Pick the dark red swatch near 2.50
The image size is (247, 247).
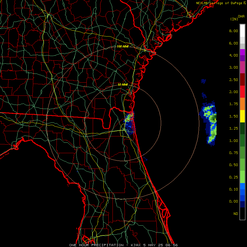pos(242,80)
